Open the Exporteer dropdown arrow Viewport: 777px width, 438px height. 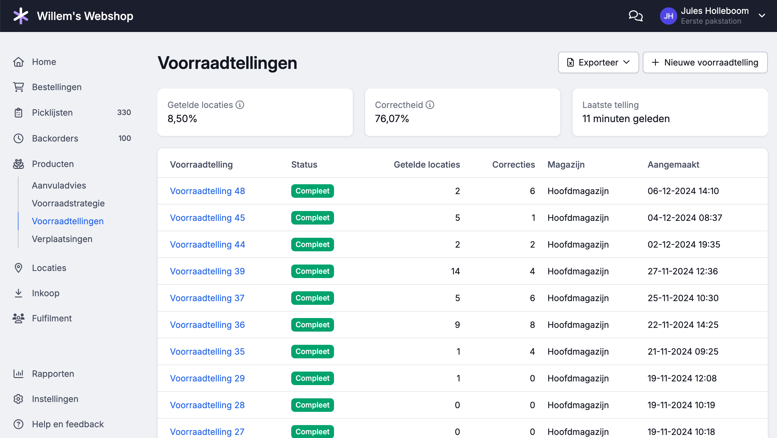(x=626, y=62)
